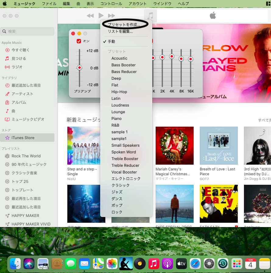Select Loudness preset

(x=126, y=105)
